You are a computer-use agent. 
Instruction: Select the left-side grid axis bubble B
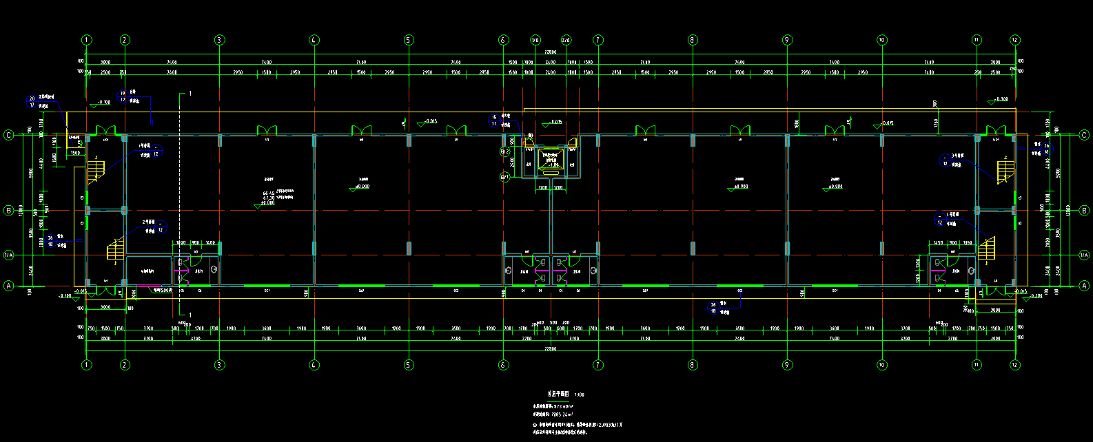[x=8, y=210]
